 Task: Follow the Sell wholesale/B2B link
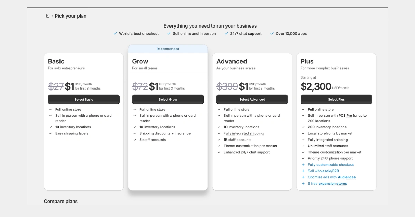323,171
